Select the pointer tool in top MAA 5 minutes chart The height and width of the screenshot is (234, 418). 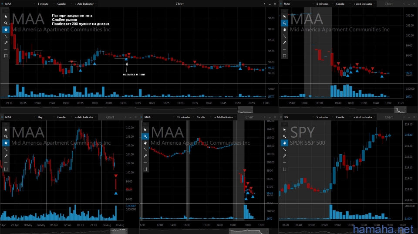tap(284, 17)
